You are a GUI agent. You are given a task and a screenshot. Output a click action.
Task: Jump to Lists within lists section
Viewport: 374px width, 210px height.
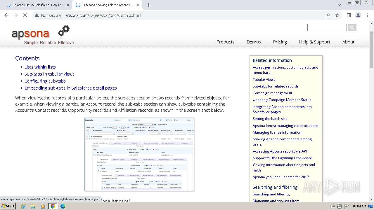[40, 67]
